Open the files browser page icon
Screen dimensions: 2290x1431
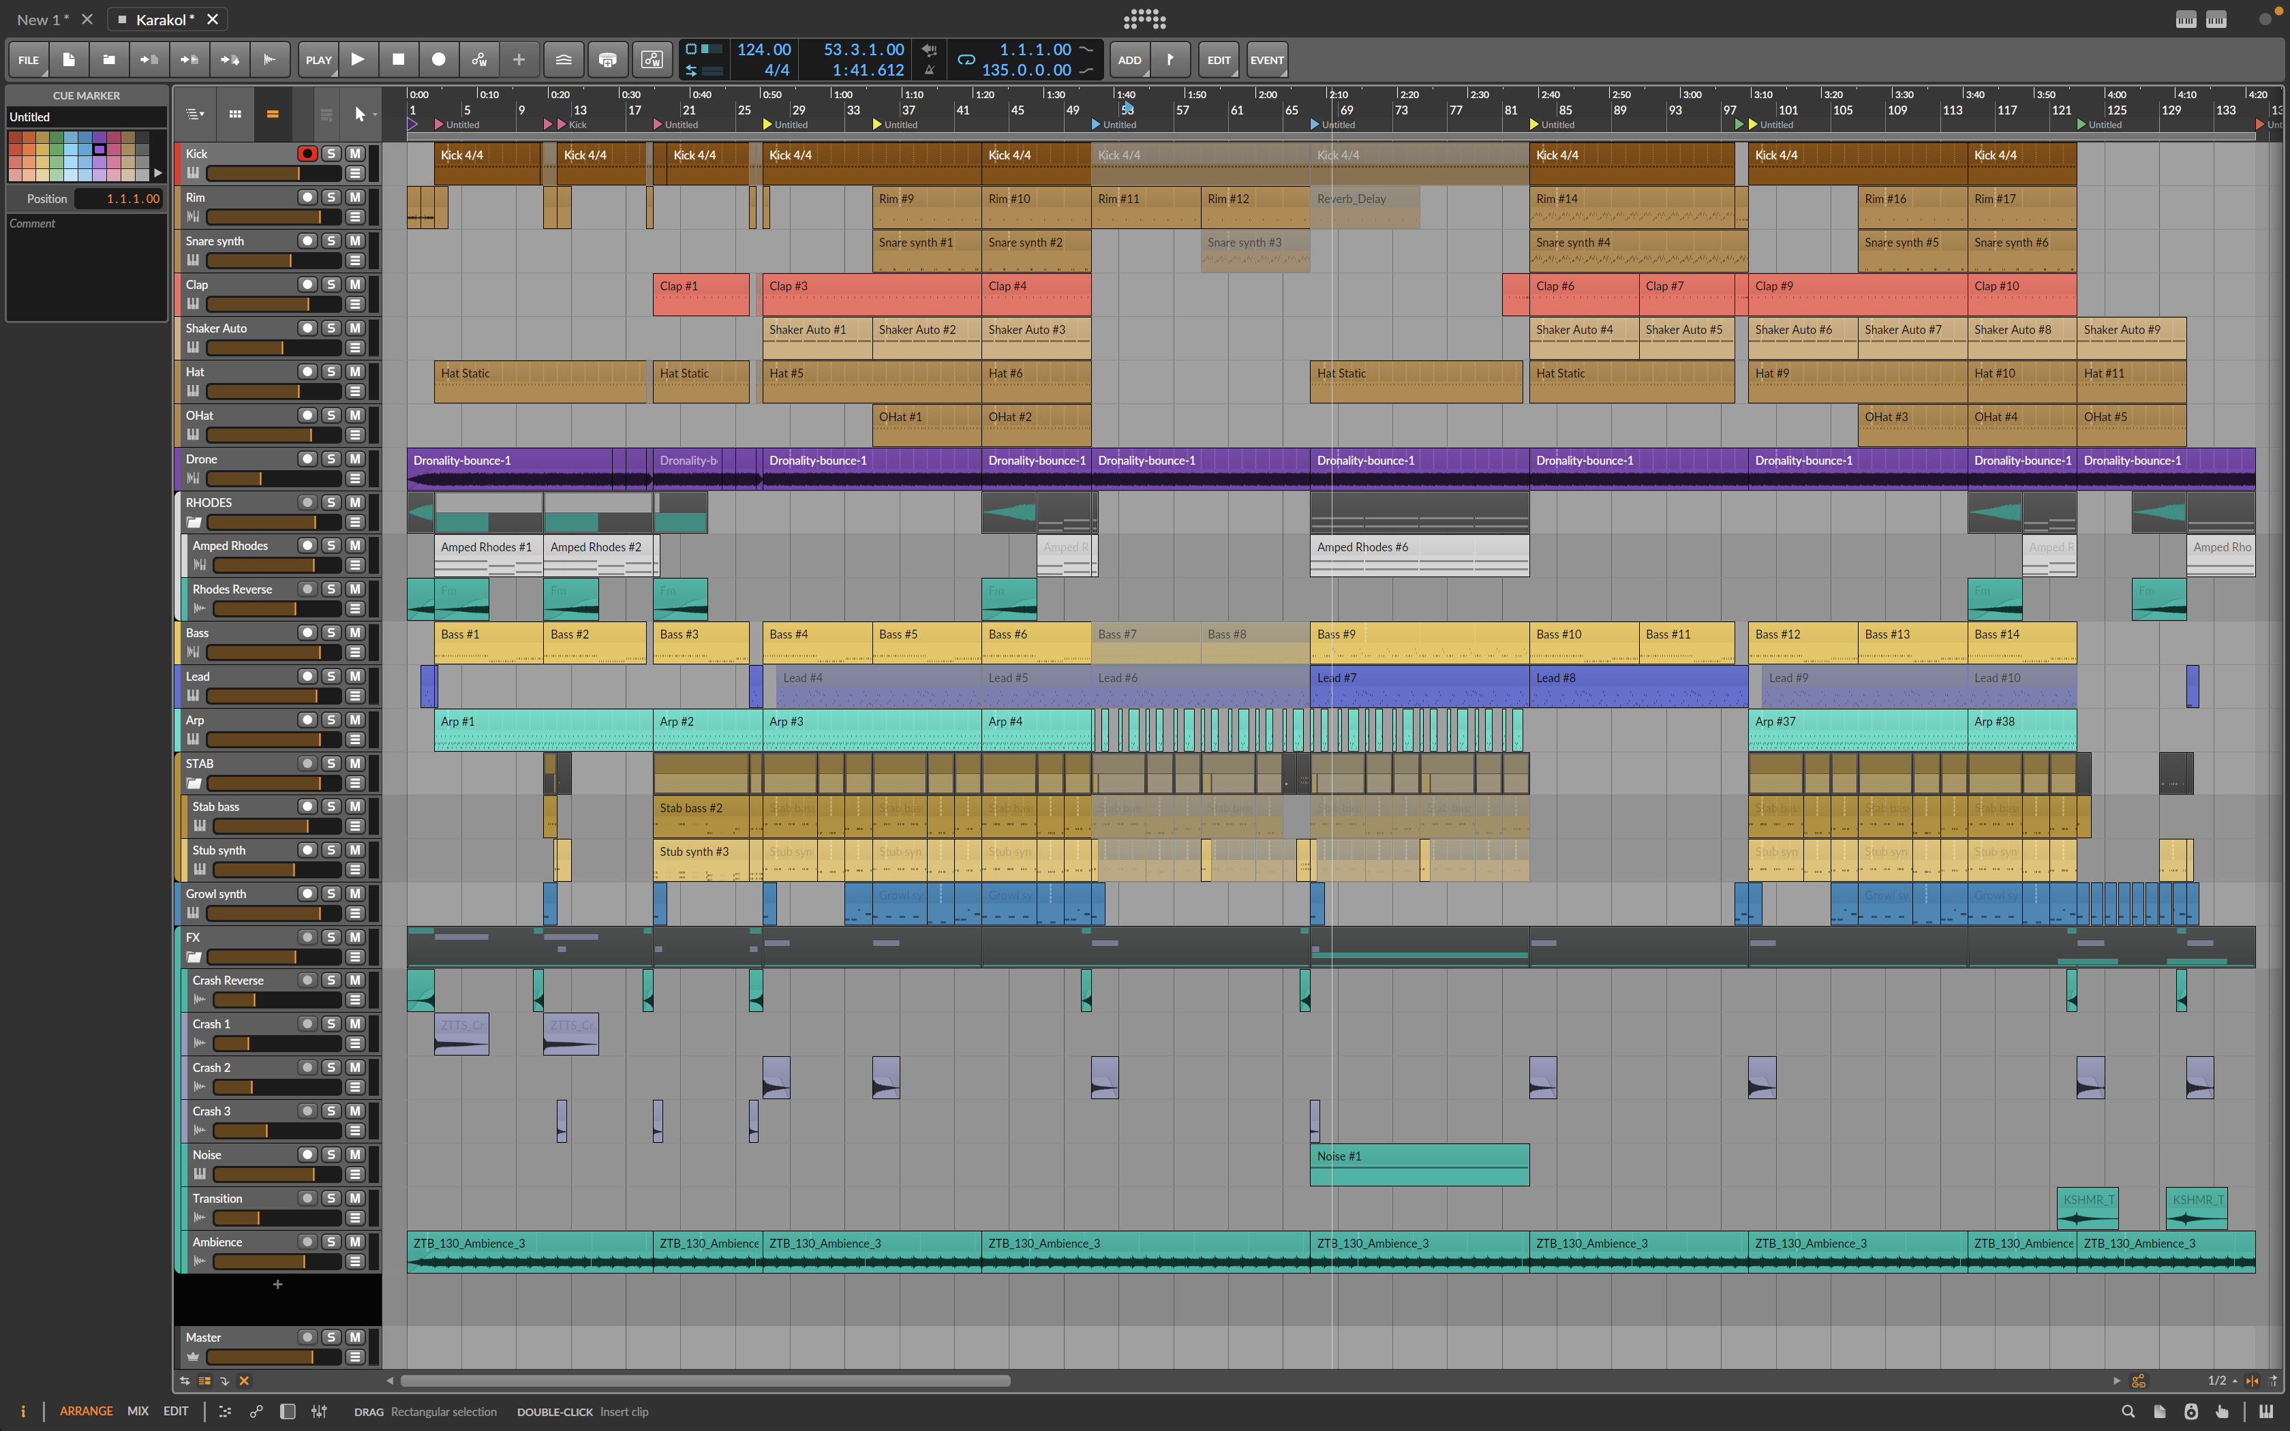2159,1411
